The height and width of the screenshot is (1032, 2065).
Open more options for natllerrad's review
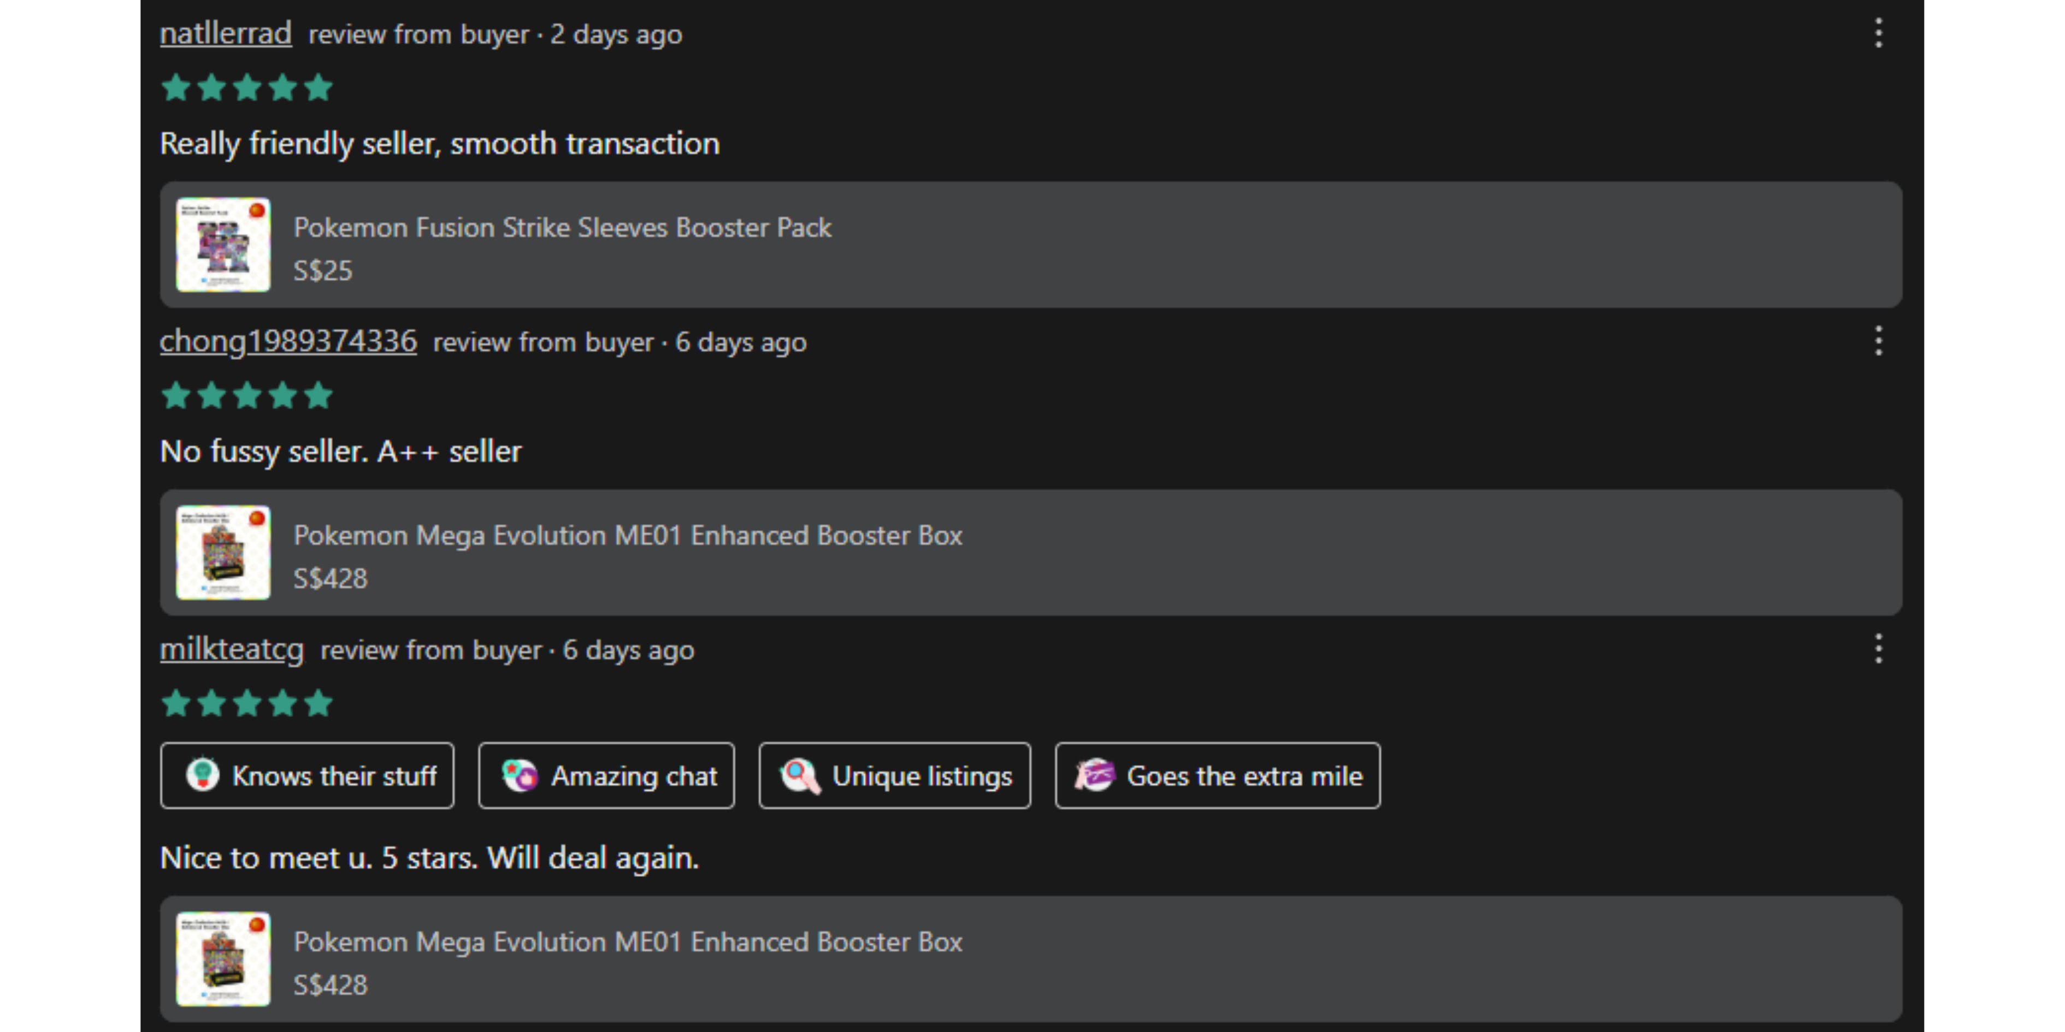(1878, 34)
